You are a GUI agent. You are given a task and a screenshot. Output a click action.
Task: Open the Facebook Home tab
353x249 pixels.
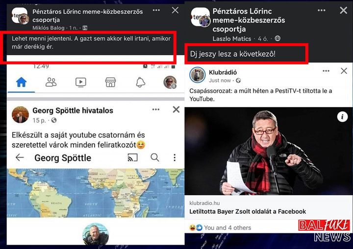[22, 82]
